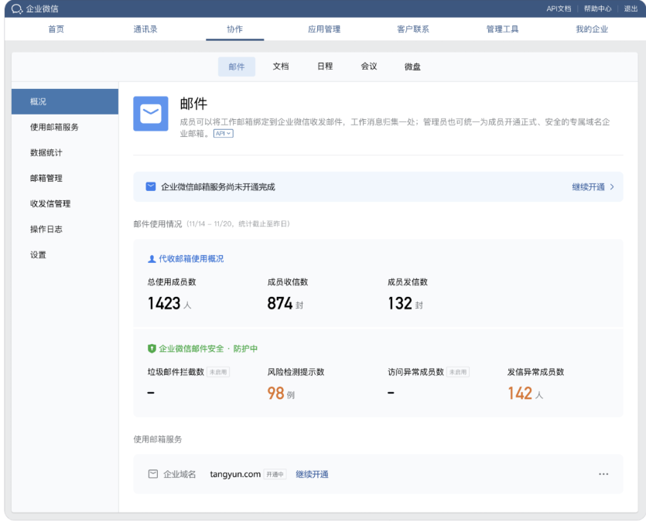Open the 我的企业 navigation dropdown
The image size is (646, 522).
(x=590, y=28)
